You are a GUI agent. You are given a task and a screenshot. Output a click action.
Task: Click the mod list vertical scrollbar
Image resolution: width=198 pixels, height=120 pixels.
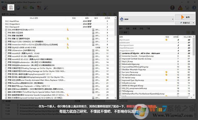point(115,58)
